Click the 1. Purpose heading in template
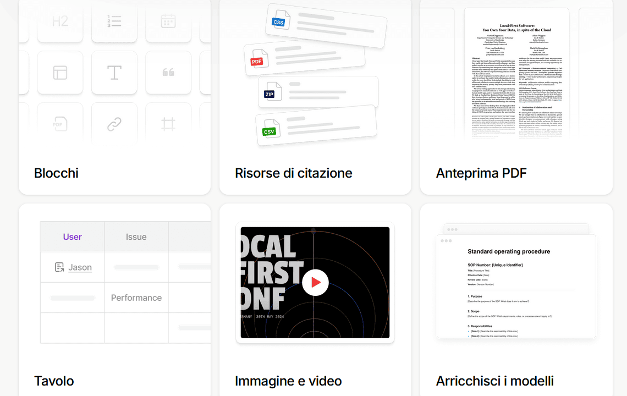This screenshot has width=627, height=396. coord(475,296)
